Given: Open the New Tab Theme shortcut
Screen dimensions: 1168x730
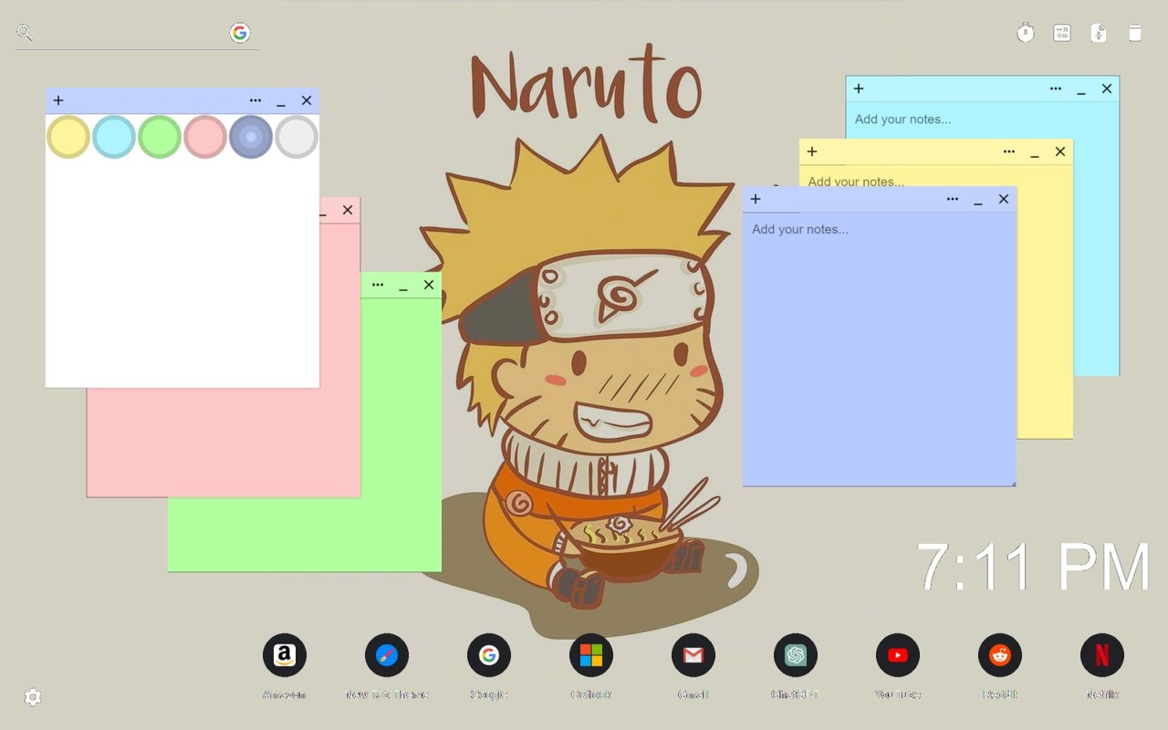Looking at the screenshot, I should (387, 655).
